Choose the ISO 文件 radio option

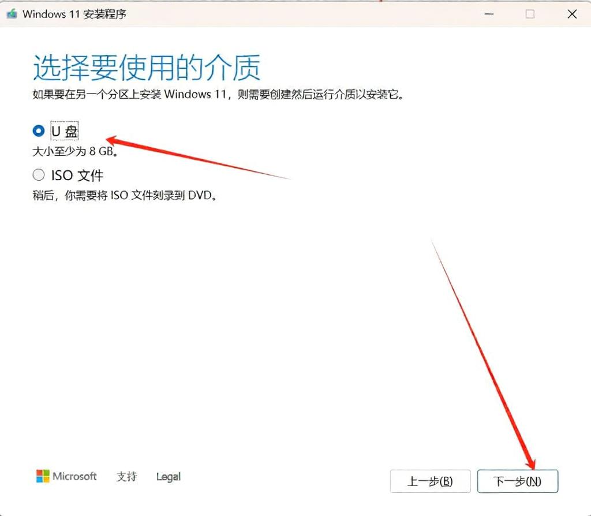tap(39, 175)
